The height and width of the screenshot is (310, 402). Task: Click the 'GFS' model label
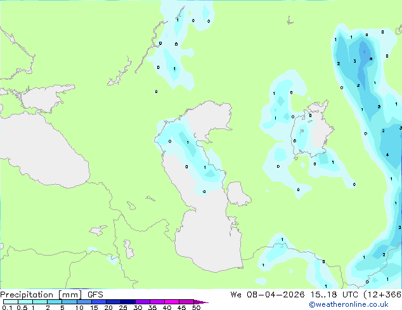pyautogui.click(x=95, y=295)
